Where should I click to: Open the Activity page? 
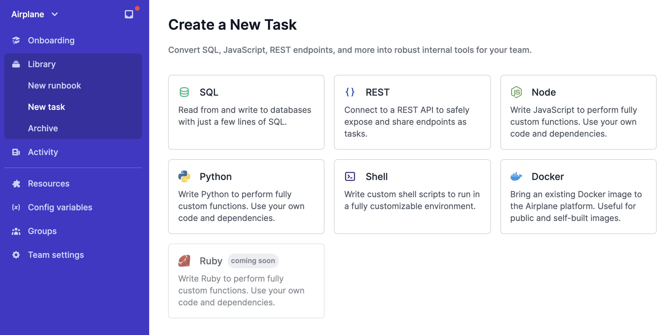43,152
